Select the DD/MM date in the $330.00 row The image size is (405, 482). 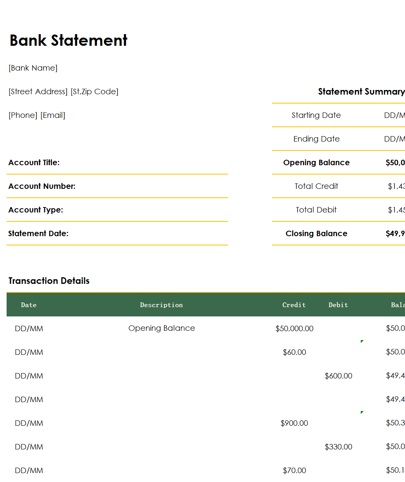(29, 447)
